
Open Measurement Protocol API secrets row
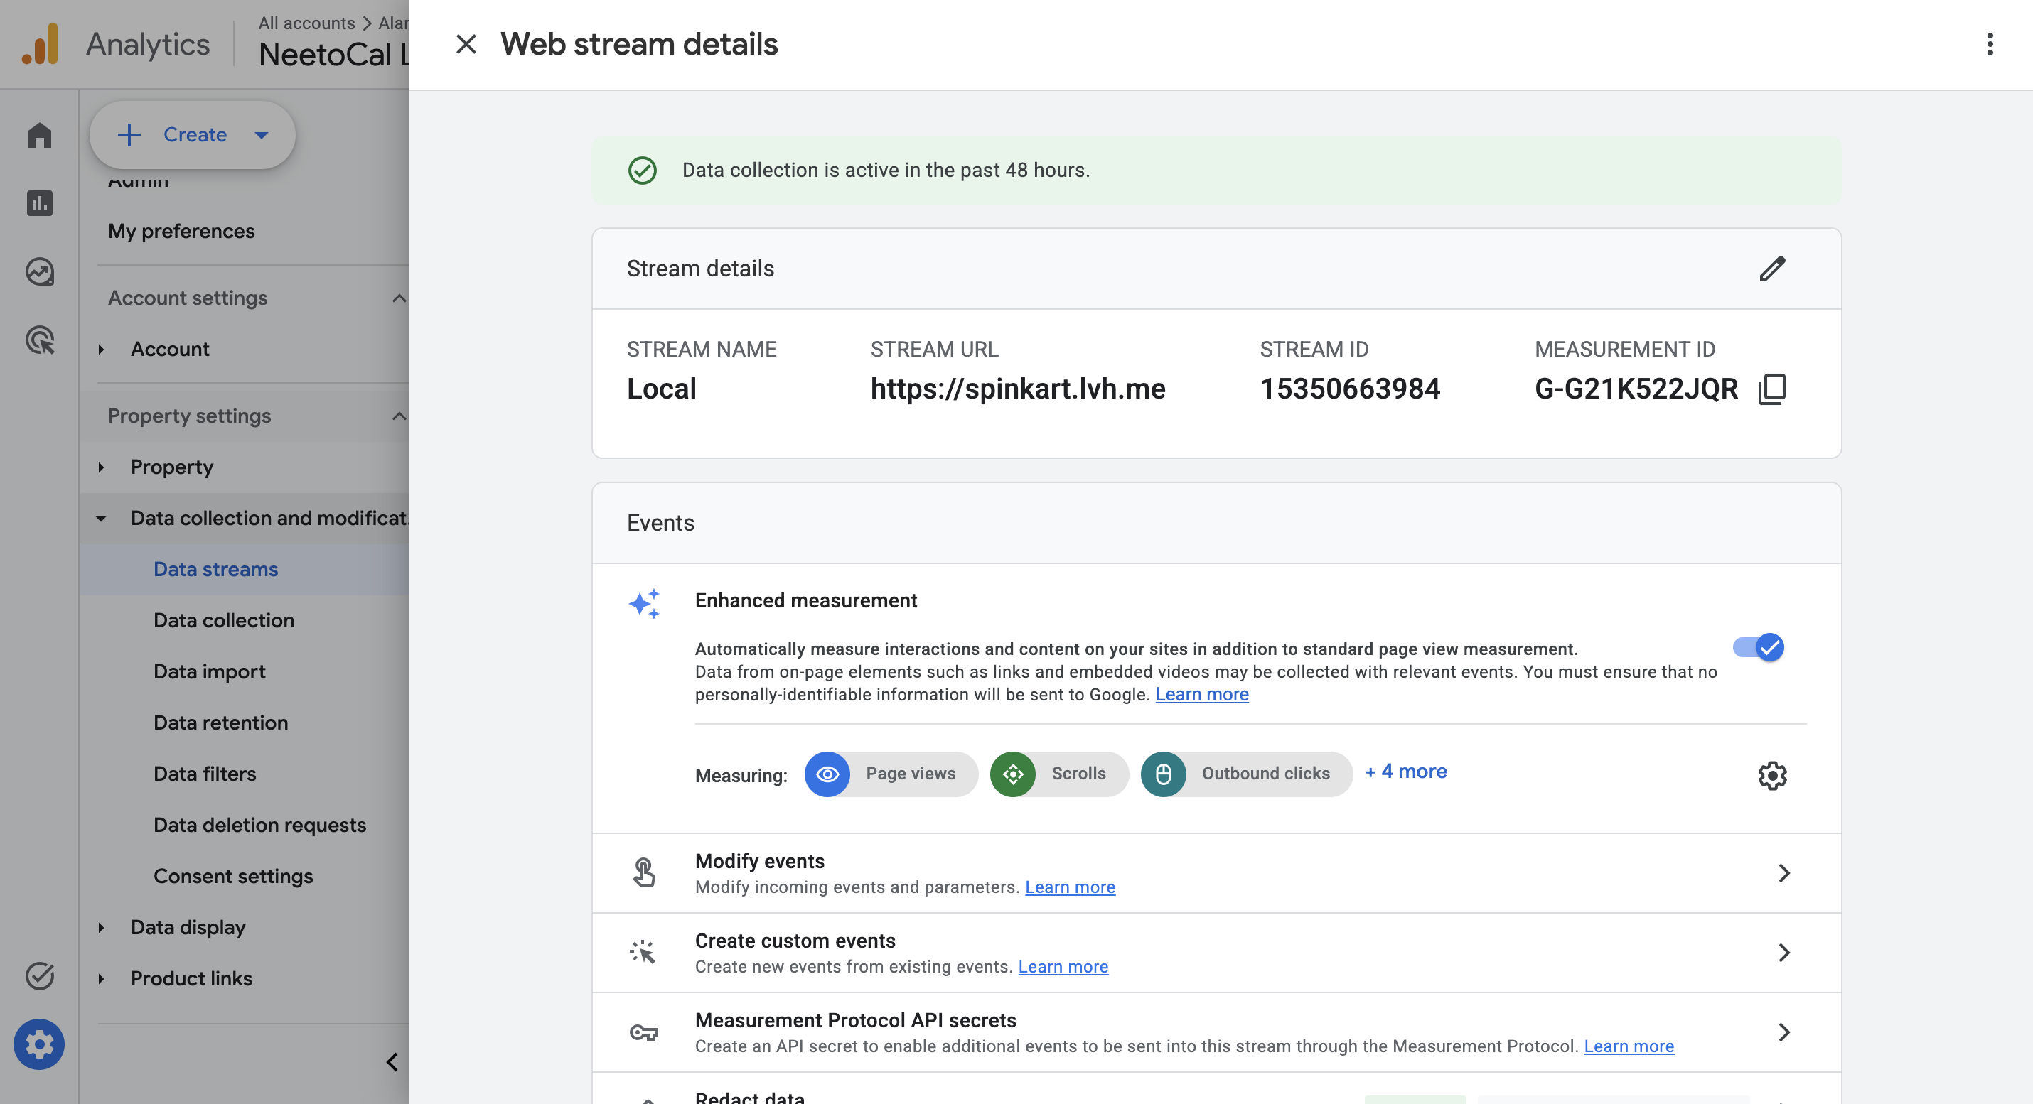coord(1216,1032)
